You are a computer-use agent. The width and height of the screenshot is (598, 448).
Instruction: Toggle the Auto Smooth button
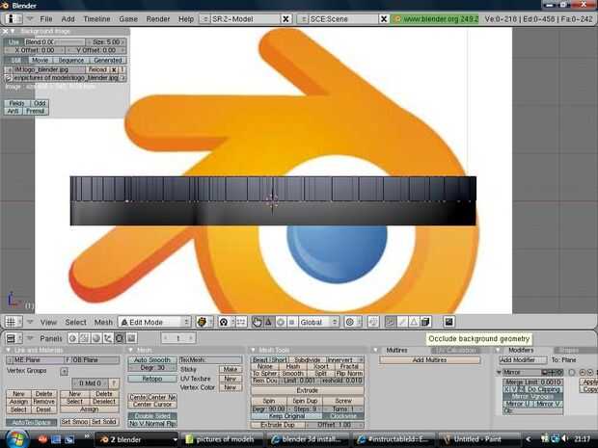[152, 360]
